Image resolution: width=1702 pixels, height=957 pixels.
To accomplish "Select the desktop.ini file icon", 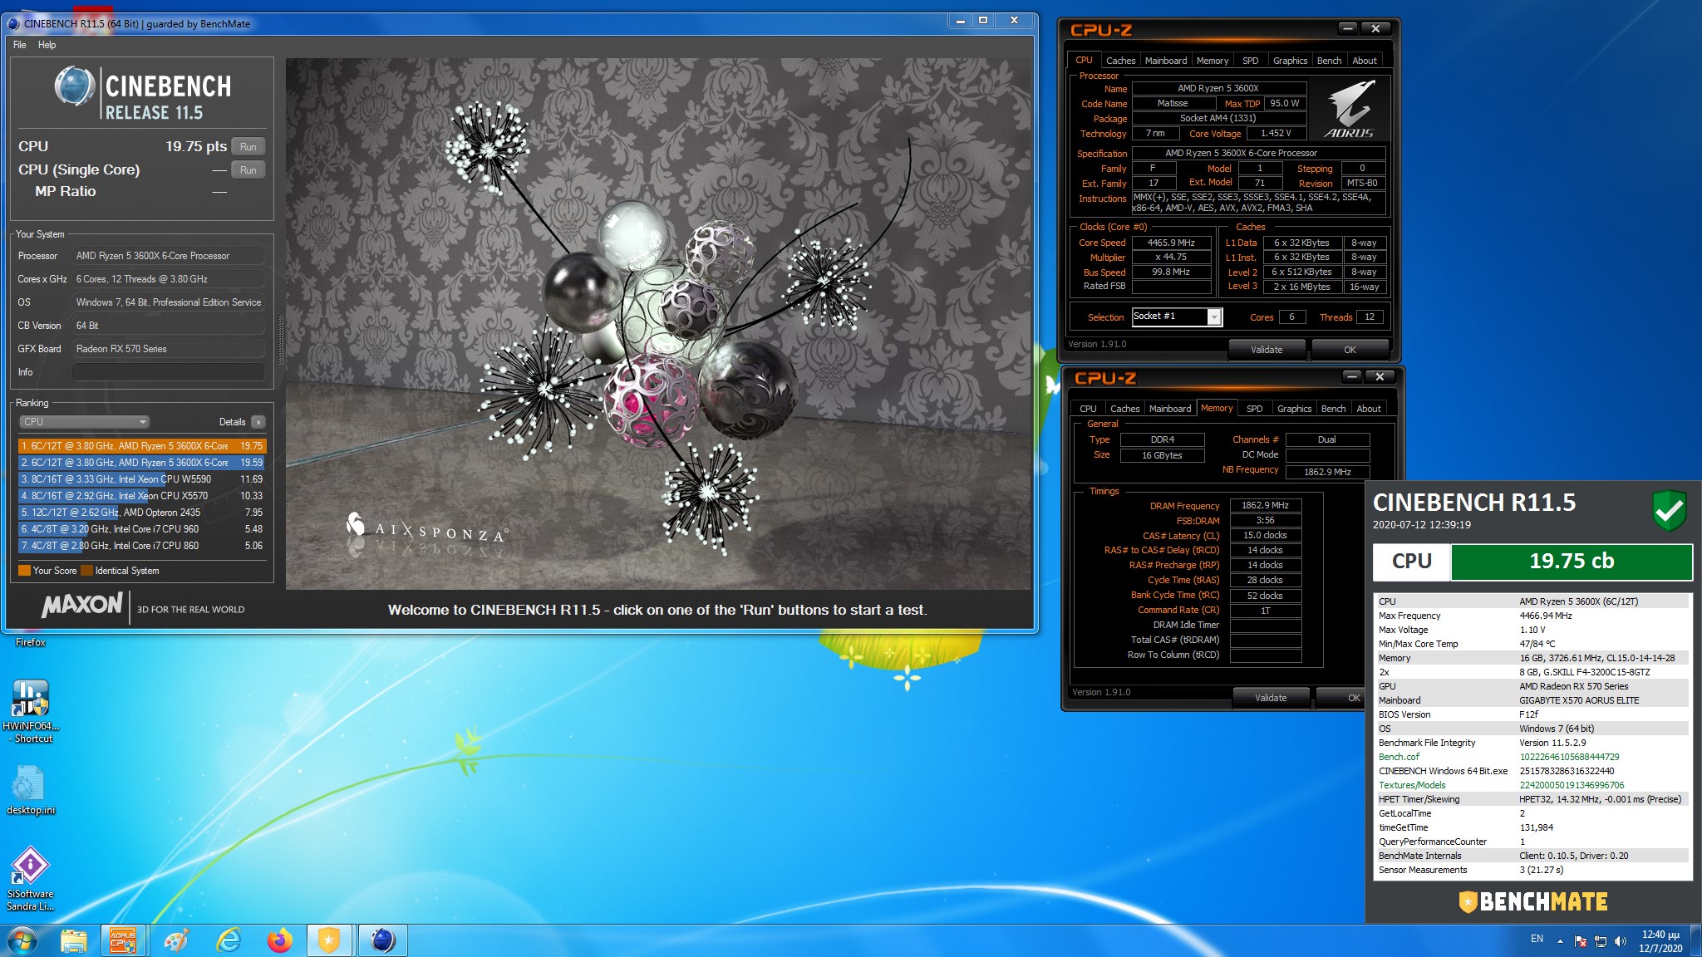I will tap(31, 789).
